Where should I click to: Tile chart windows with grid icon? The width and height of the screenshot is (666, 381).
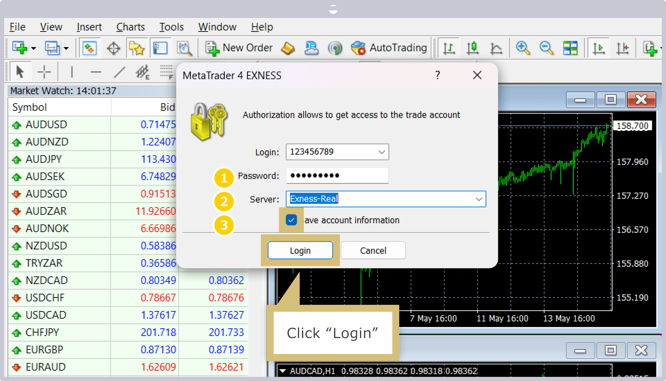click(x=570, y=48)
